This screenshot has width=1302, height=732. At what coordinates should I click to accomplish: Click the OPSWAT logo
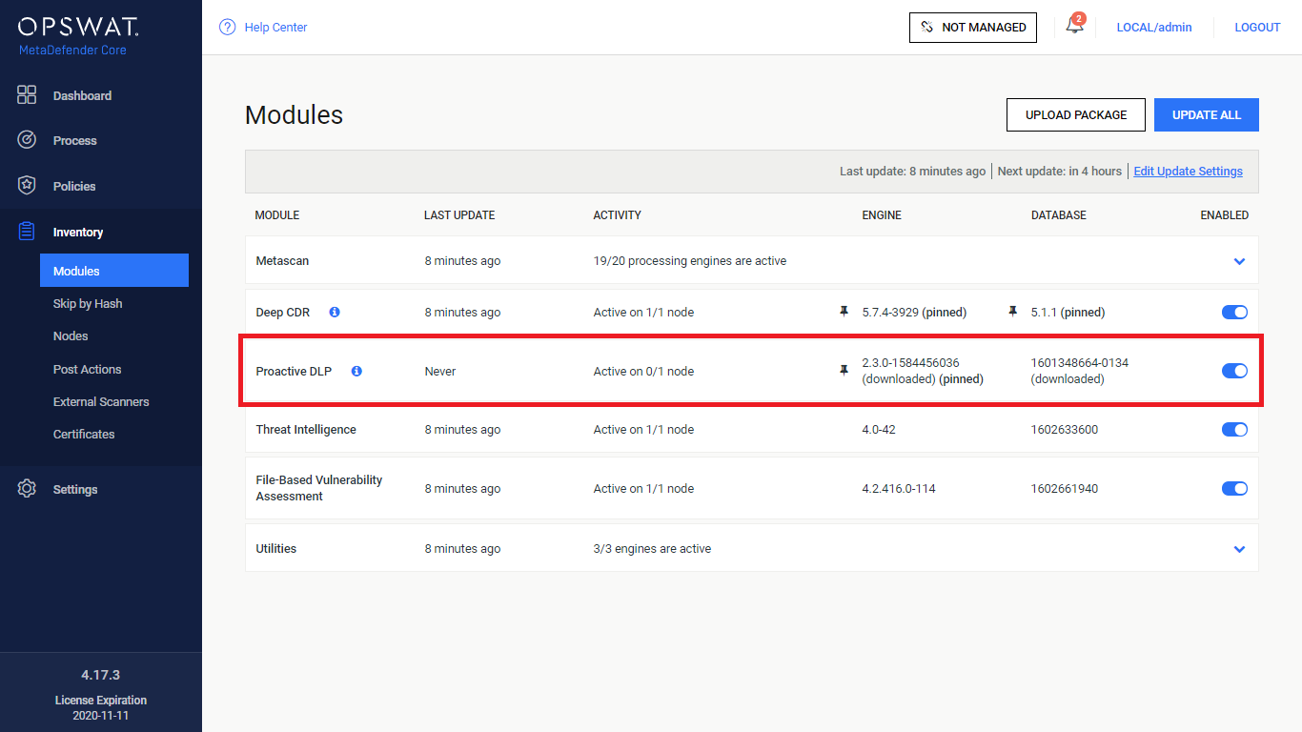click(79, 26)
